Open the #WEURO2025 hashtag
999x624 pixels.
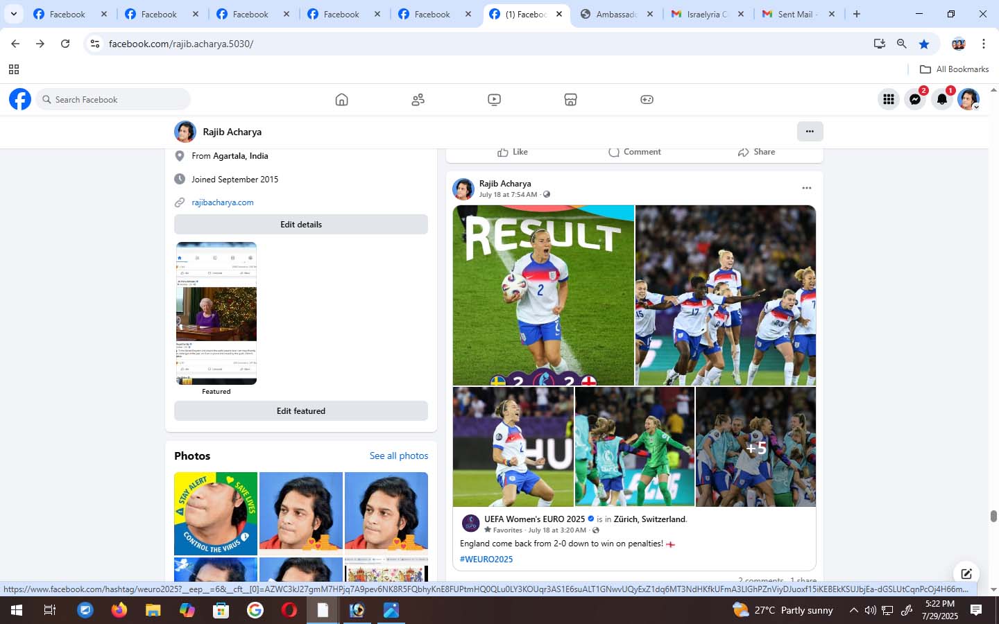point(486,559)
